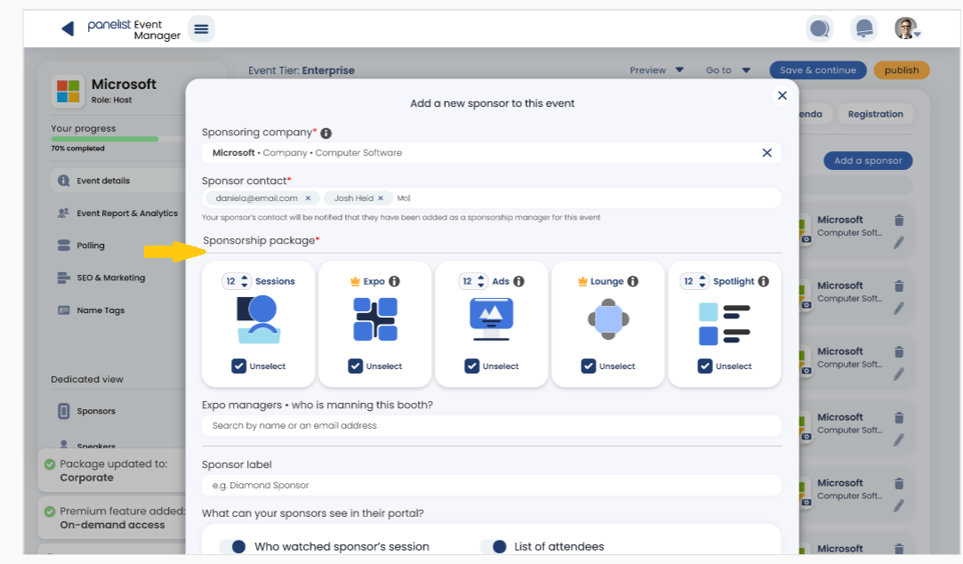Uncheck the Ads Unselect checkbox
963x564 pixels.
471,367
